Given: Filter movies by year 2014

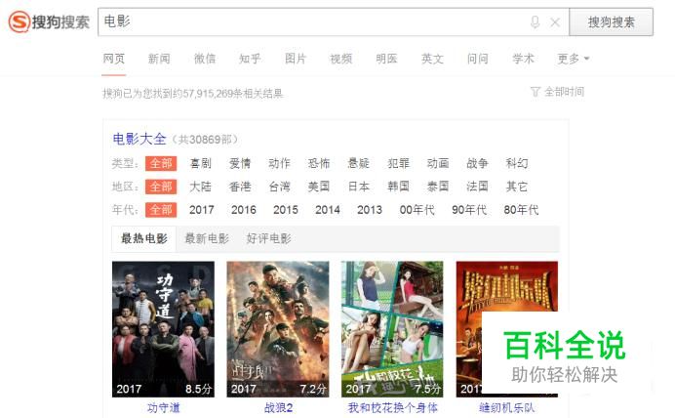Looking at the screenshot, I should click(x=328, y=210).
